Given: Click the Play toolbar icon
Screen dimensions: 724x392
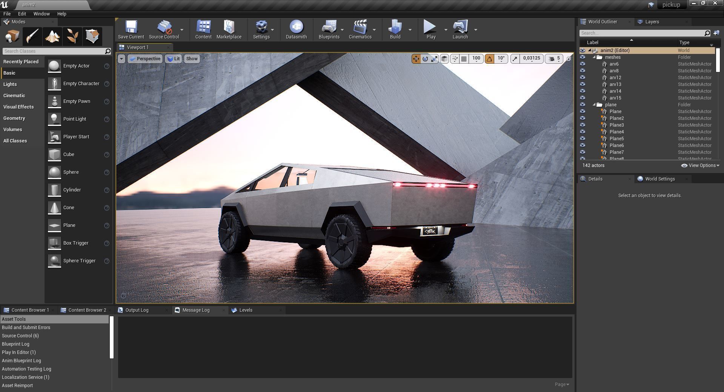Looking at the screenshot, I should tap(430, 30).
